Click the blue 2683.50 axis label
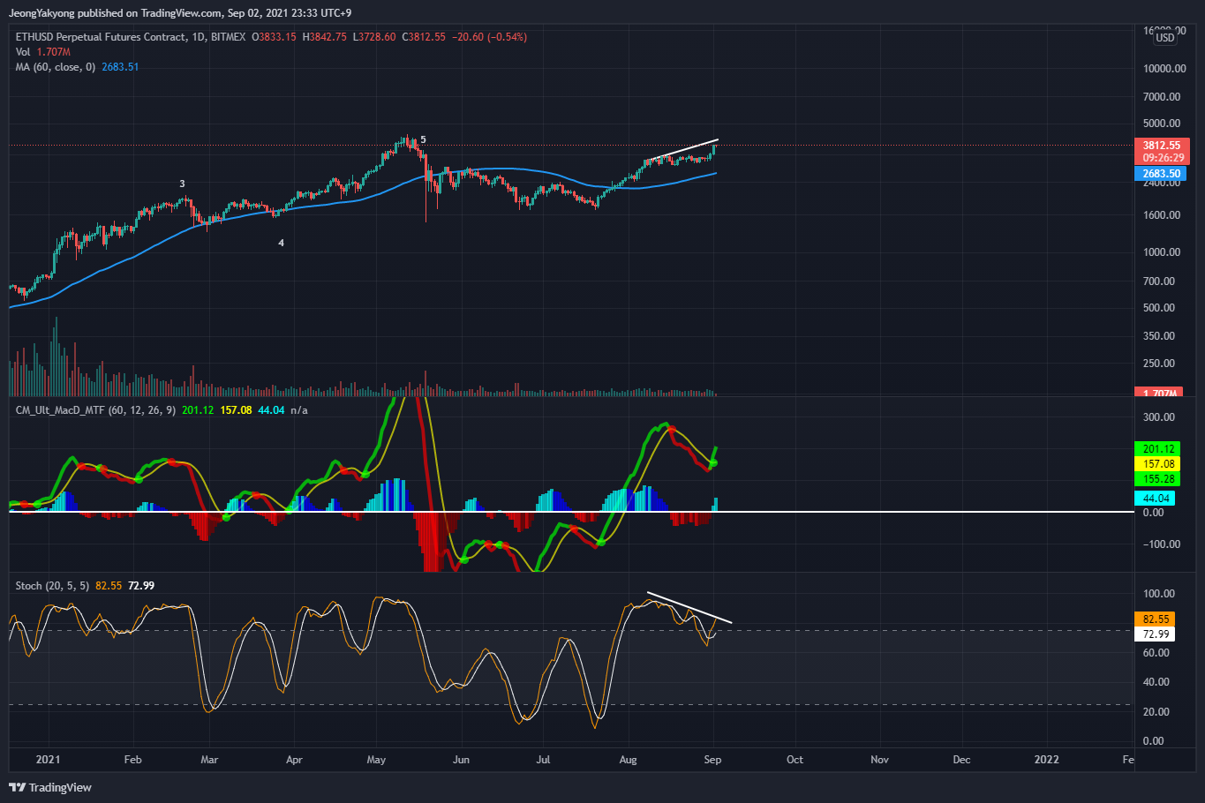Screen dimensions: 1205x803 (1160, 174)
